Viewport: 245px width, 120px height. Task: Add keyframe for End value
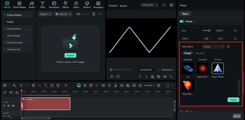pyautogui.click(x=235, y=31)
